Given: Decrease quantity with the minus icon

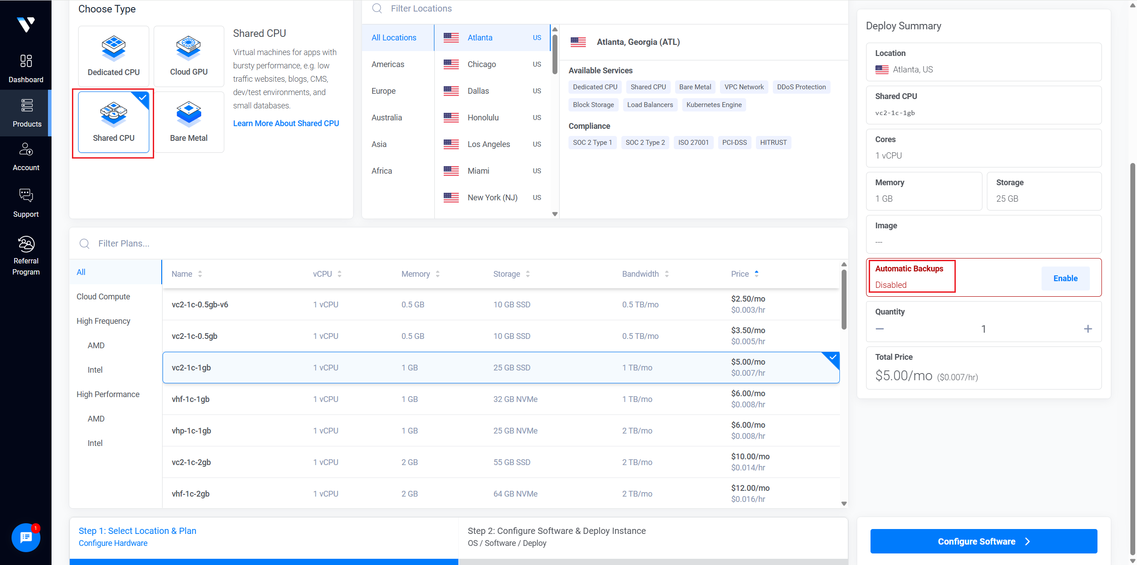Looking at the screenshot, I should [x=880, y=329].
